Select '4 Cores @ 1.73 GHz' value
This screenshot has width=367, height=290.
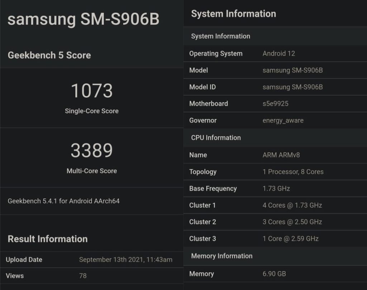(292, 206)
